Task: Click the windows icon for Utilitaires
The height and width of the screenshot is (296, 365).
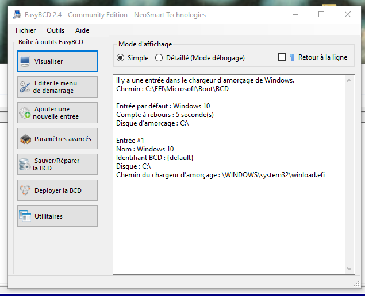Action: [x=25, y=216]
